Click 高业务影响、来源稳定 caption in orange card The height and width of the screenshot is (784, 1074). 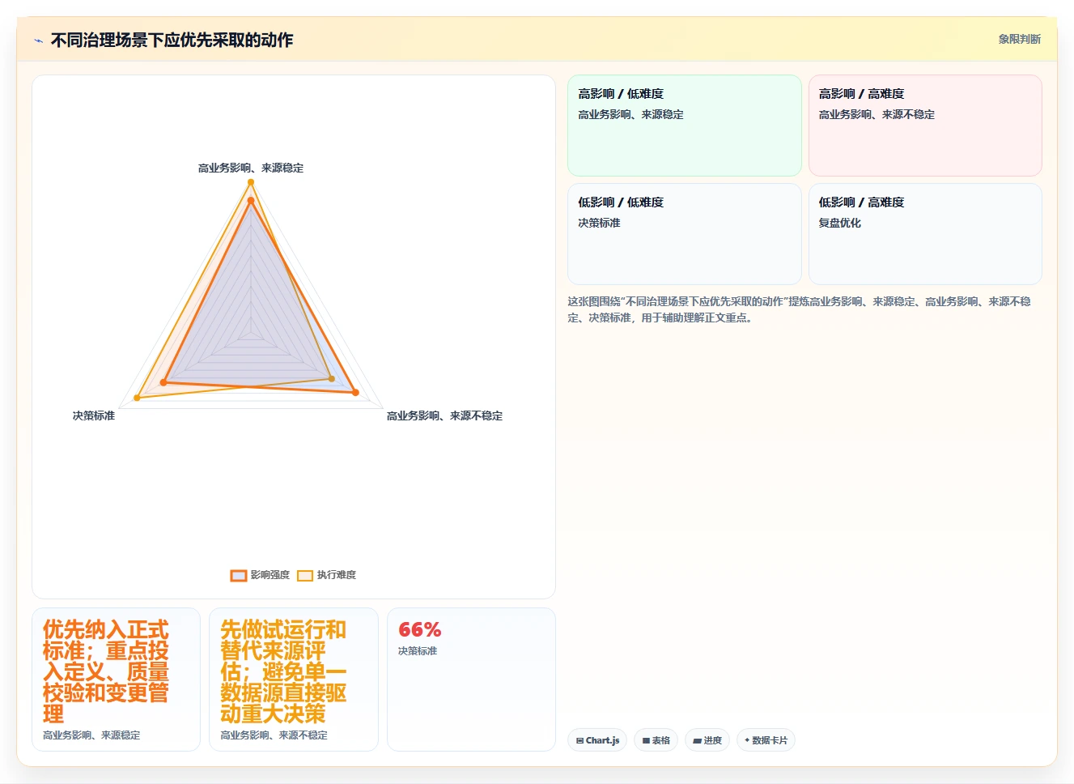[91, 735]
